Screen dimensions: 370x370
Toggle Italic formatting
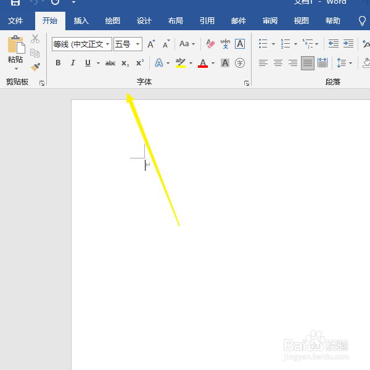click(73, 63)
